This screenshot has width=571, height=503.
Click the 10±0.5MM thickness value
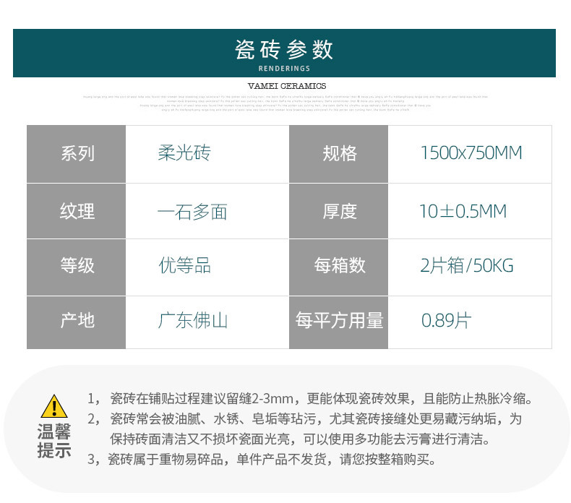click(x=463, y=211)
